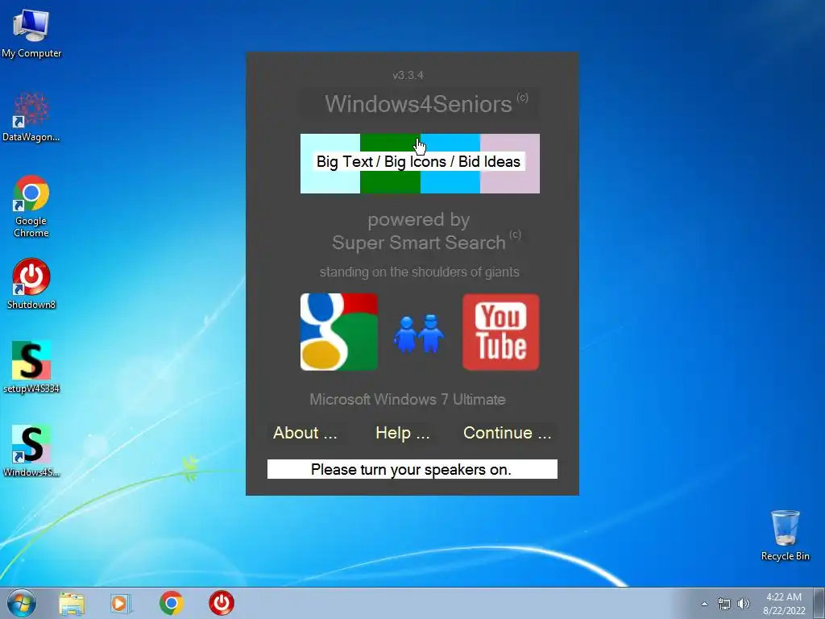Open the My Computer desktop icon

(x=31, y=34)
